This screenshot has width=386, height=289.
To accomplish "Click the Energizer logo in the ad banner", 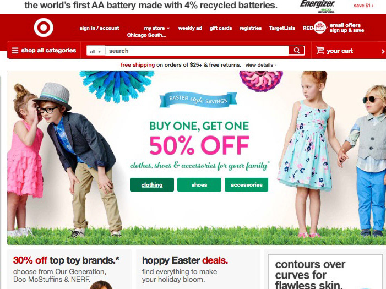I will pyautogui.click(x=317, y=6).
